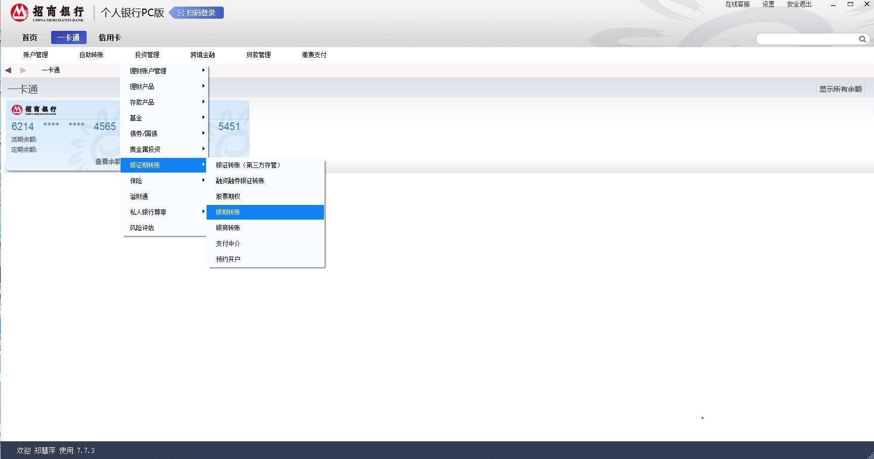Click inside the search input field
Screen dimensions: 874x459
click(806, 39)
